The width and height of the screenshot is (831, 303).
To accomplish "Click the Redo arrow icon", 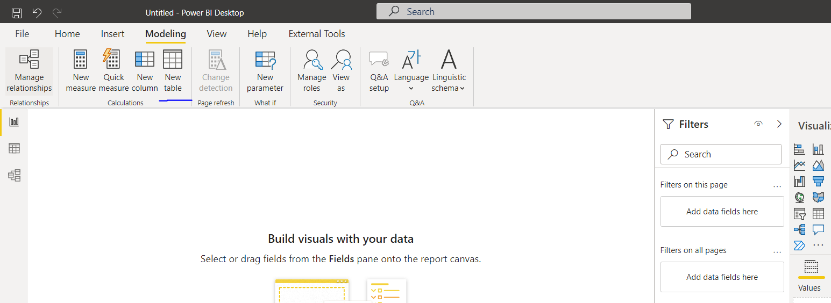I will 57,12.
